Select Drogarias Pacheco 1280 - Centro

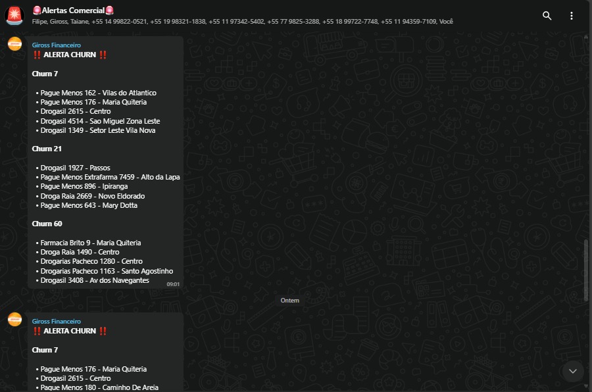(91, 261)
